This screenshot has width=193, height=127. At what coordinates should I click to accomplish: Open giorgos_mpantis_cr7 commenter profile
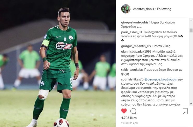[x=136, y=46]
